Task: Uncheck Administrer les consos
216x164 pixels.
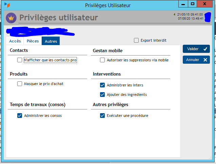Action: (20, 116)
